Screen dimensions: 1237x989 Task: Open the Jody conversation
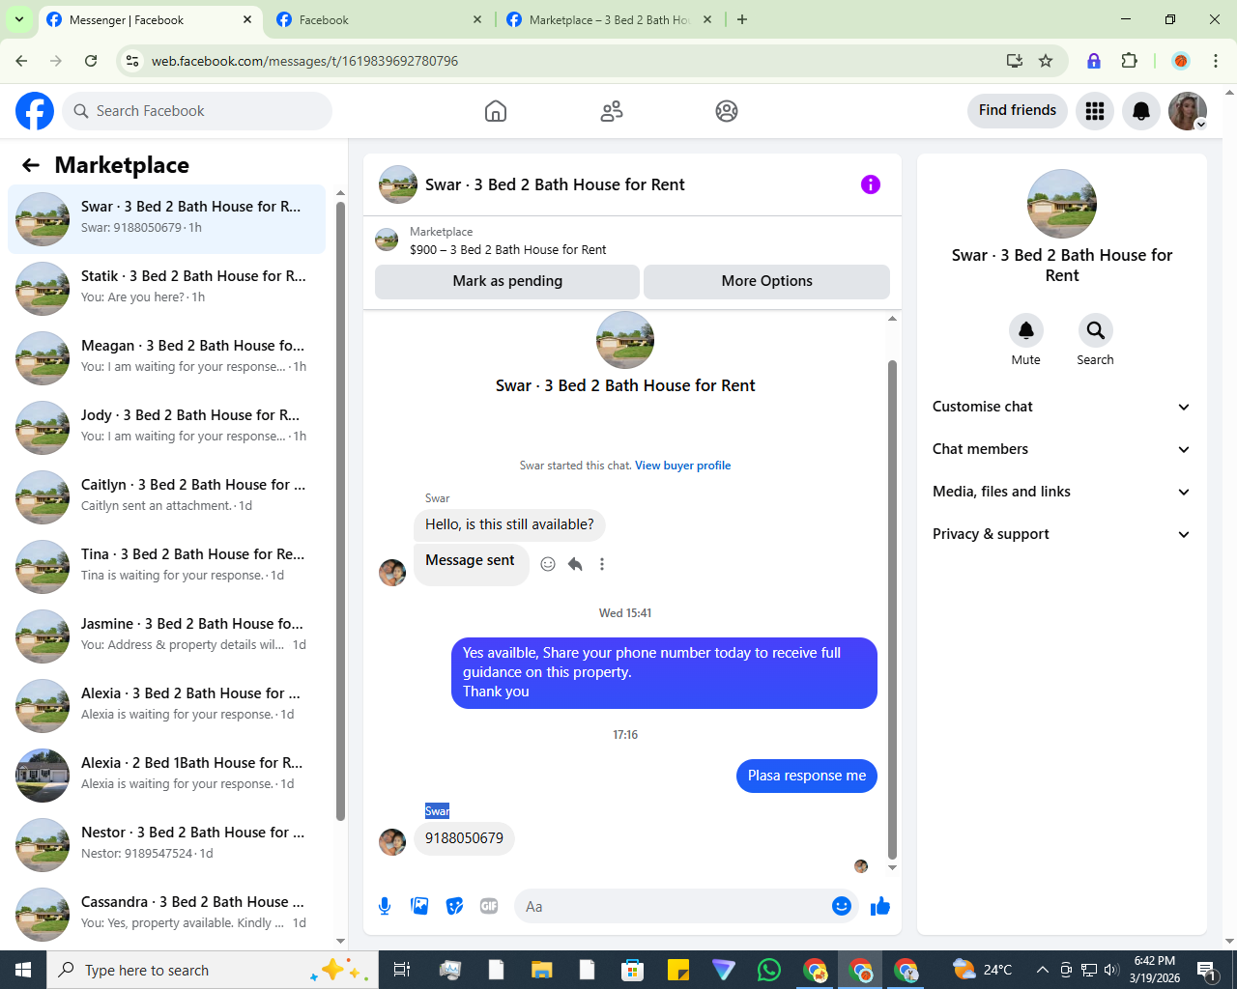click(167, 428)
